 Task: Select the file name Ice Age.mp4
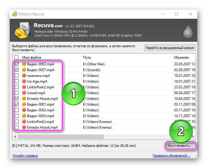point(37,81)
